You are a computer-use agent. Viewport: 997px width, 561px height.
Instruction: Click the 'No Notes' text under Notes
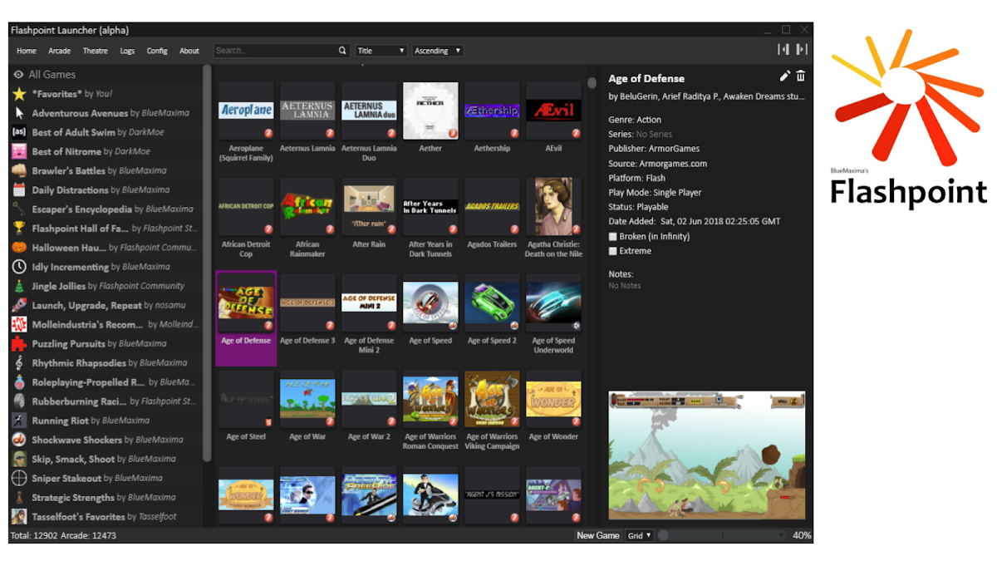[x=625, y=286]
